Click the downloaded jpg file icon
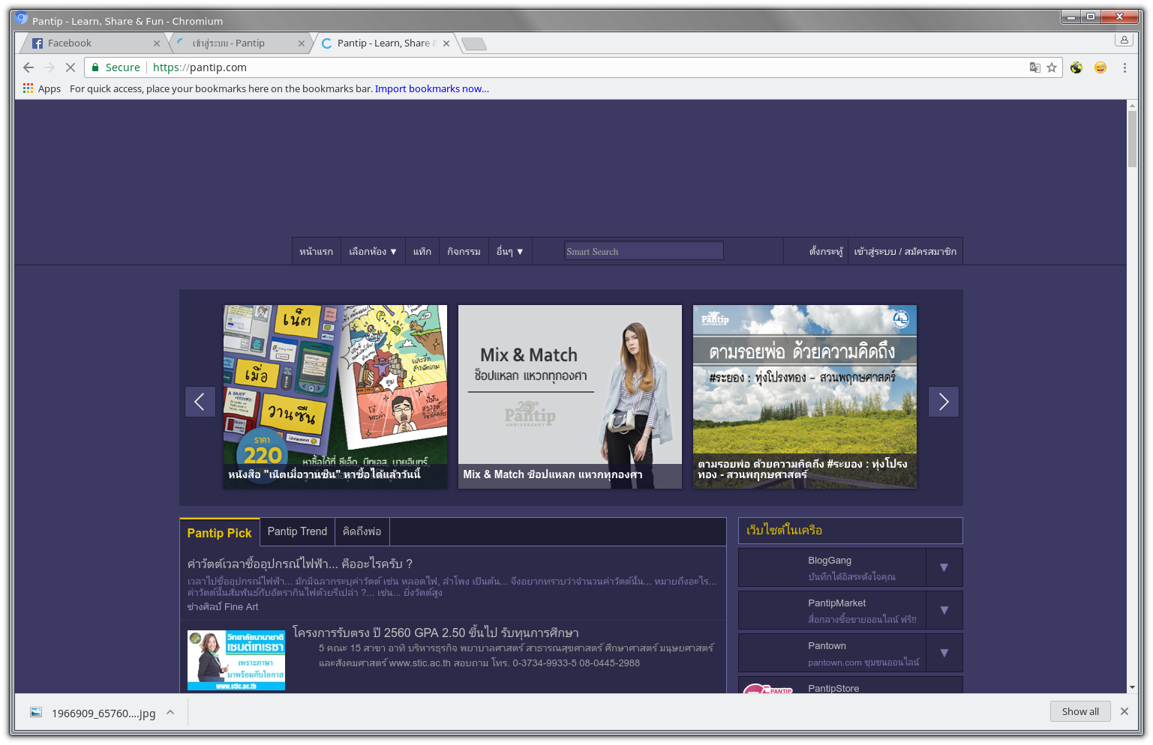Screen dimensions: 1153x745 [36, 712]
